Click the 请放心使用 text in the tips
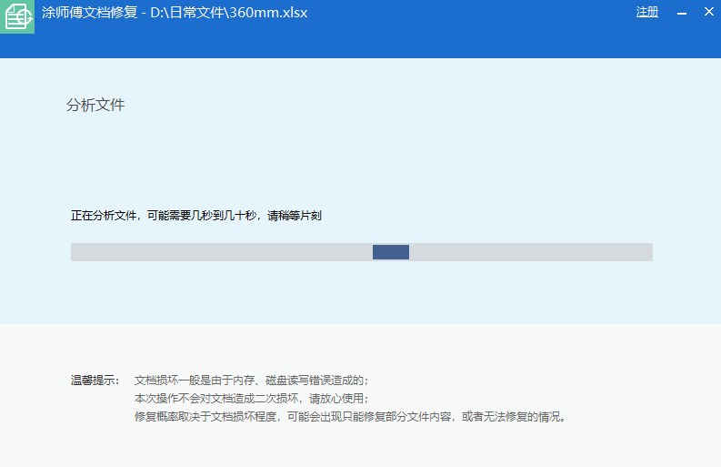Image resolution: width=721 pixels, height=467 pixels. 338,399
